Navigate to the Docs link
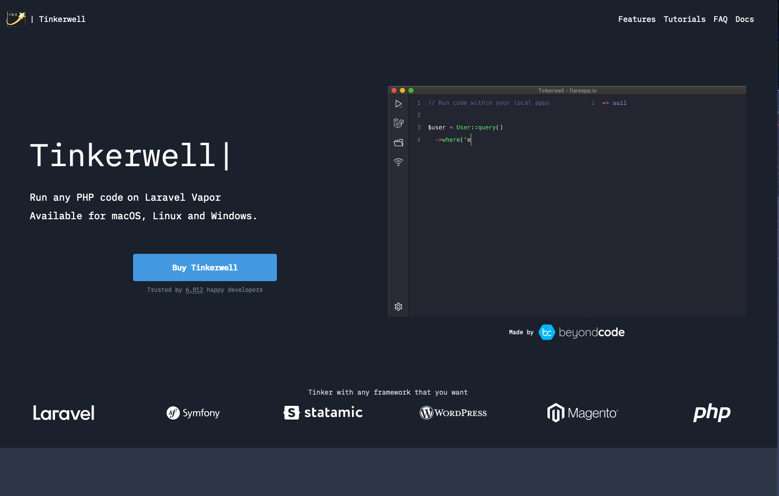Screen dimensions: 779x496 point(744,19)
